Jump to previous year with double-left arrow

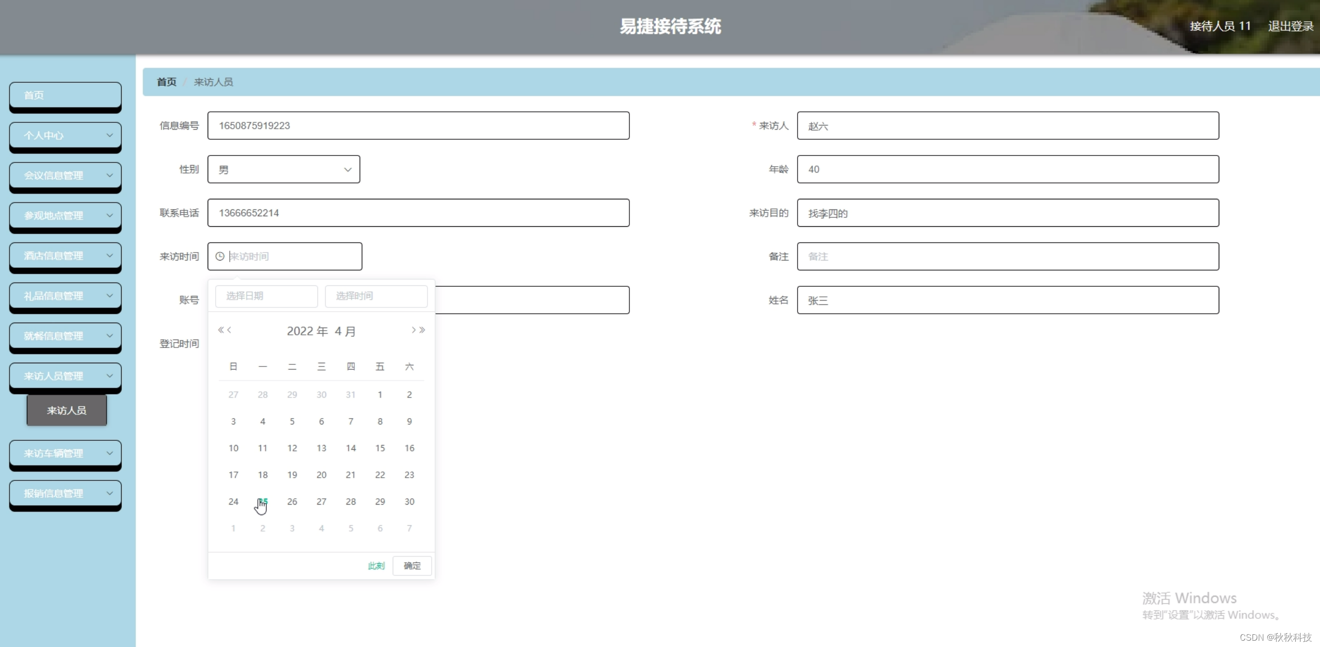[x=222, y=330]
